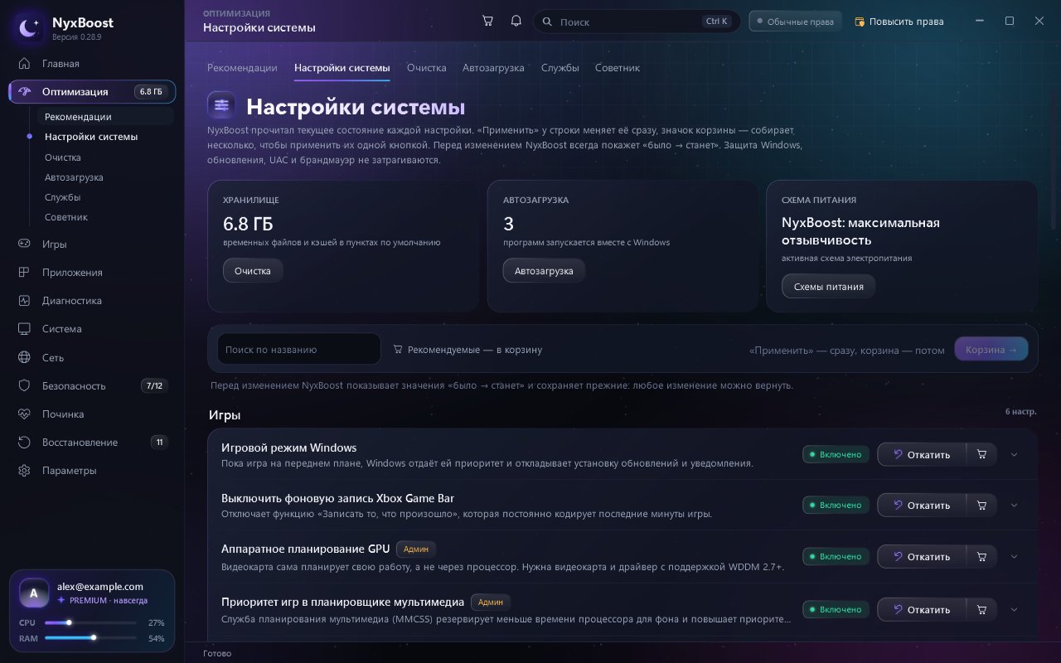Open the shopping cart icon in top bar

[487, 21]
